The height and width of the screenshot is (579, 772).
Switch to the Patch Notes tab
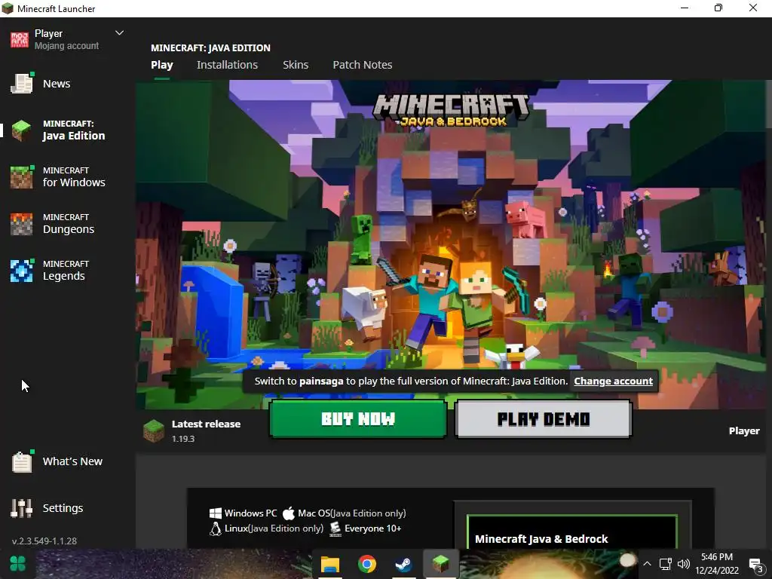363,65
